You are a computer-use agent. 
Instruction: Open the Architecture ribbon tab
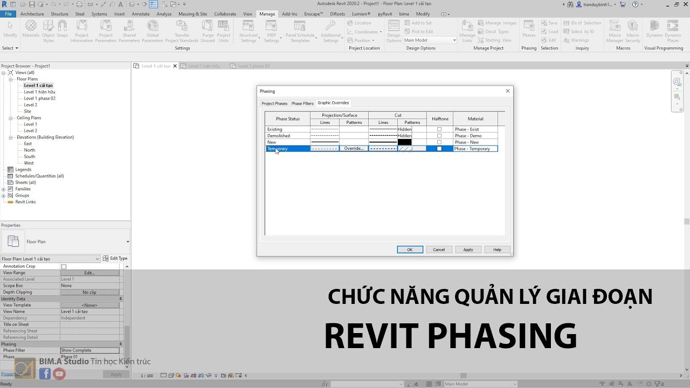click(x=32, y=14)
